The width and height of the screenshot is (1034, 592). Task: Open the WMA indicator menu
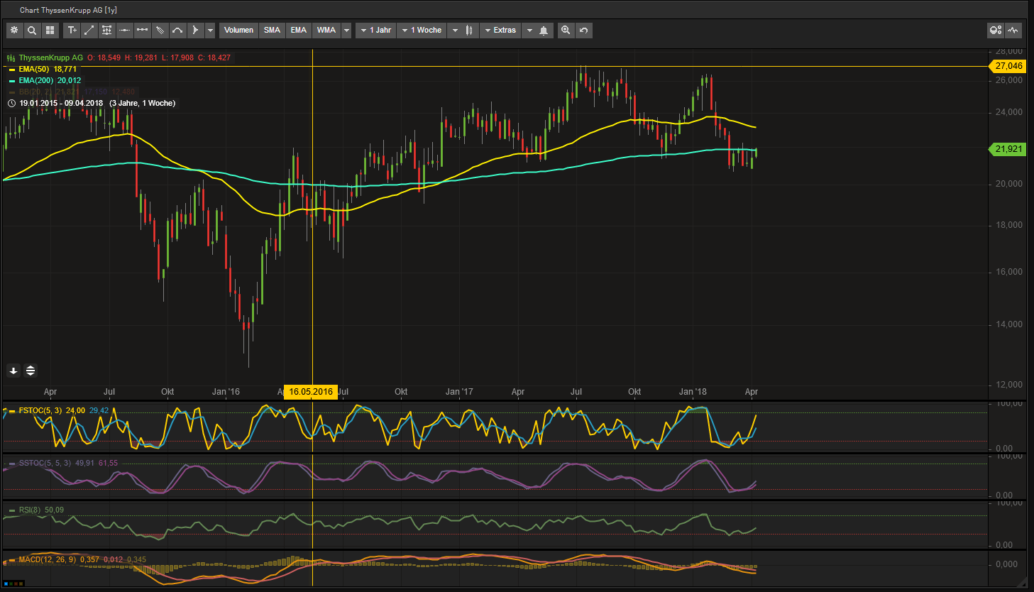(326, 30)
